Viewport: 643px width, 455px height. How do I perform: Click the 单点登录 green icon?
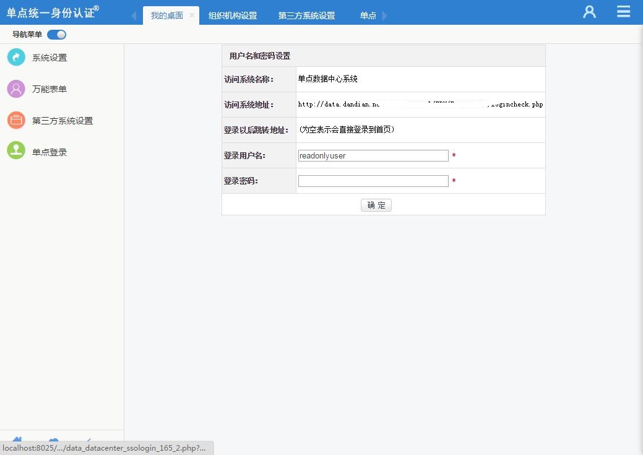pos(17,150)
